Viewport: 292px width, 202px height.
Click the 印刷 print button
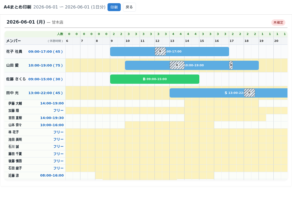[114, 7]
